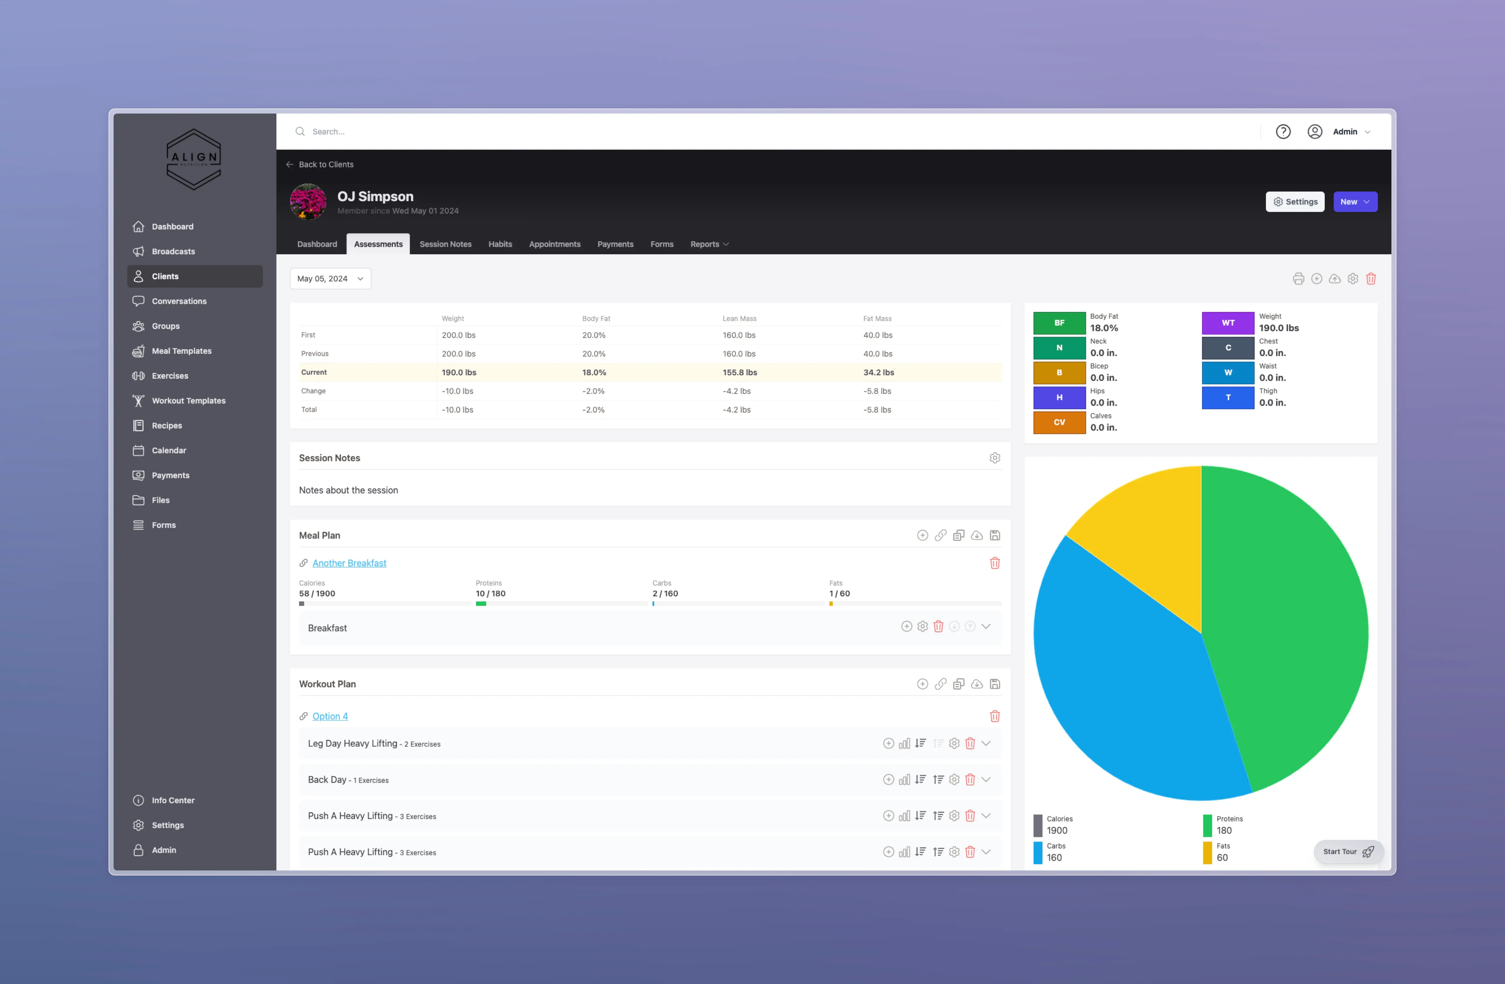
Task: Open the Habits tab
Action: point(500,244)
